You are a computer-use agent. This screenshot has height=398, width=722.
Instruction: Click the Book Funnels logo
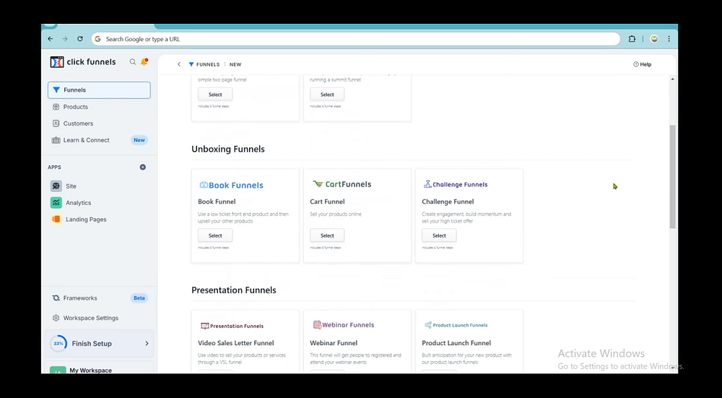click(231, 185)
